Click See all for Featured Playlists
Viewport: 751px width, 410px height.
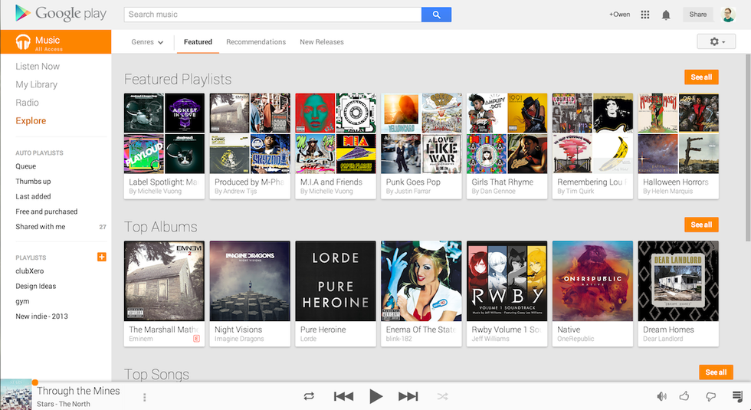tap(701, 77)
